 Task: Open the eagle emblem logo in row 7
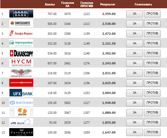coord(21,73)
